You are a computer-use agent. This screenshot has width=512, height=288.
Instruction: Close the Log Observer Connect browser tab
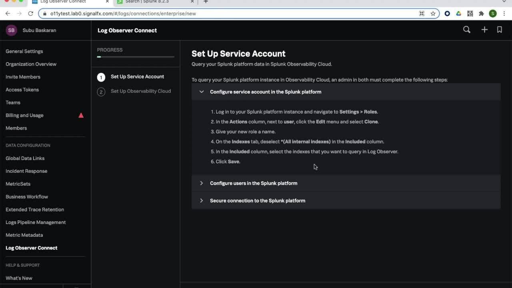coord(107,2)
